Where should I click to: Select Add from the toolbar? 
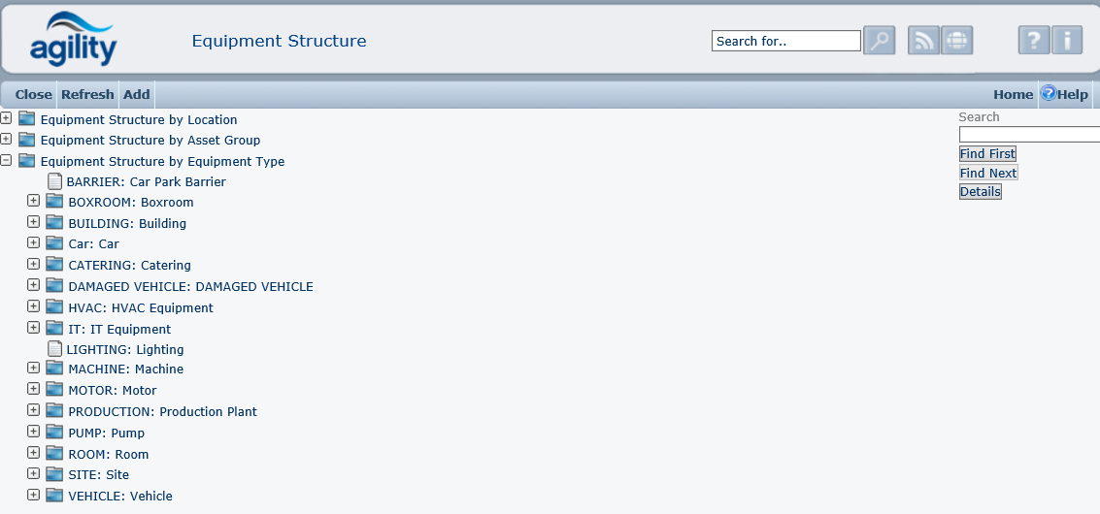click(x=137, y=94)
